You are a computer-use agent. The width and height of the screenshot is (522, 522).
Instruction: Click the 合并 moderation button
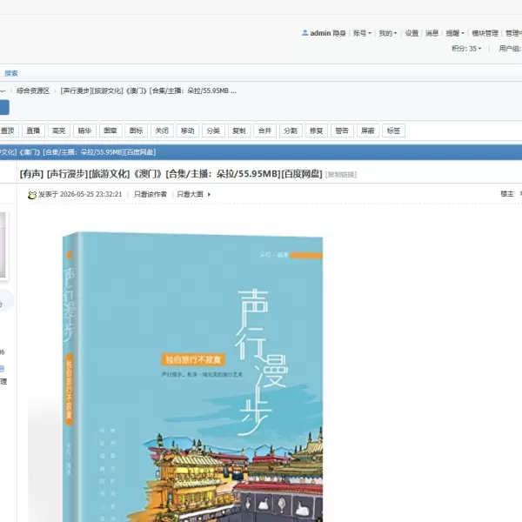point(265,130)
